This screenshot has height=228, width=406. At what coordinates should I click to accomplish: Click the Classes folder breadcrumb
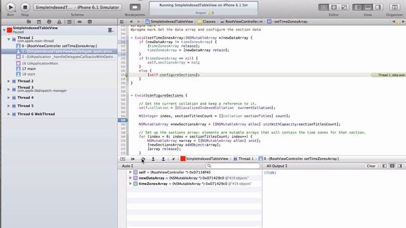click(206, 22)
